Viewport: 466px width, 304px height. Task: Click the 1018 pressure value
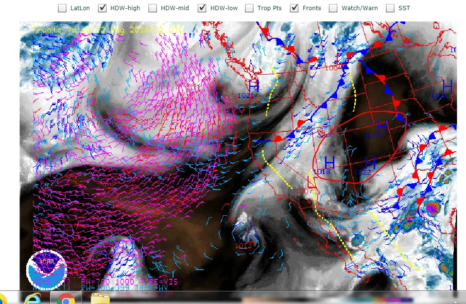(323, 172)
